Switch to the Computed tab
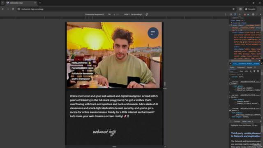This screenshot has height=148, width=263. [240, 67]
